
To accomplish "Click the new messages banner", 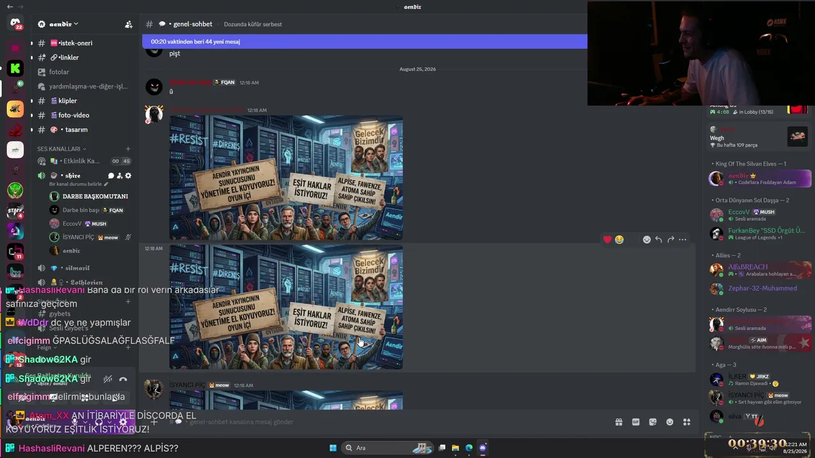I will point(364,41).
